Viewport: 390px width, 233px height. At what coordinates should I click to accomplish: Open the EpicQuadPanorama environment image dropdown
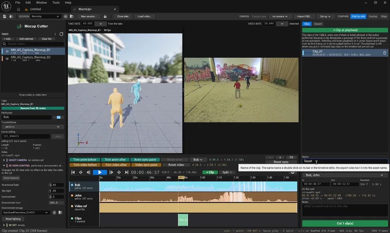(25, 213)
